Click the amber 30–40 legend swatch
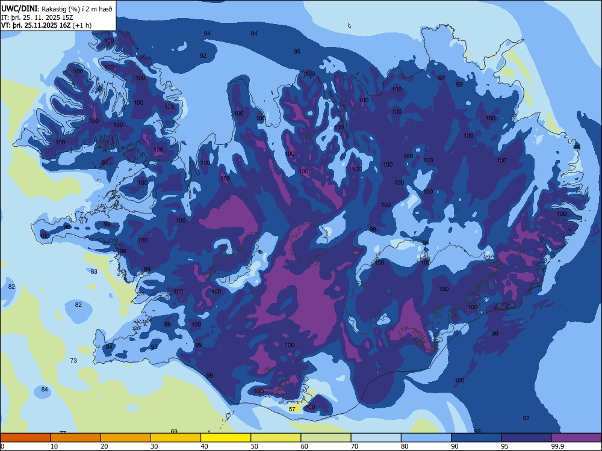 coord(176,438)
